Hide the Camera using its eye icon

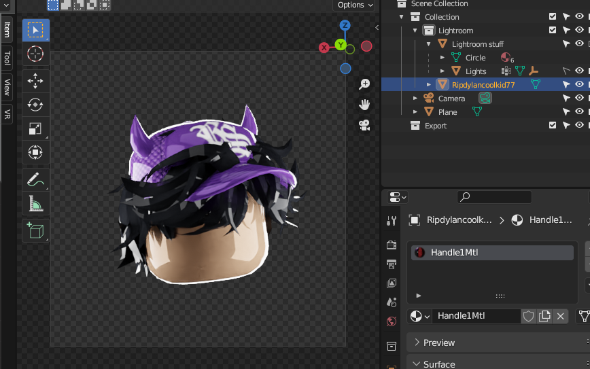pos(579,98)
